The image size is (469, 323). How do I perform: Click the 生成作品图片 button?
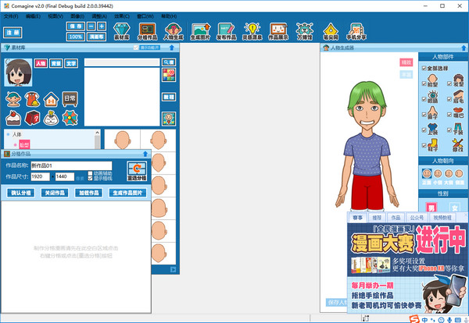click(x=127, y=193)
